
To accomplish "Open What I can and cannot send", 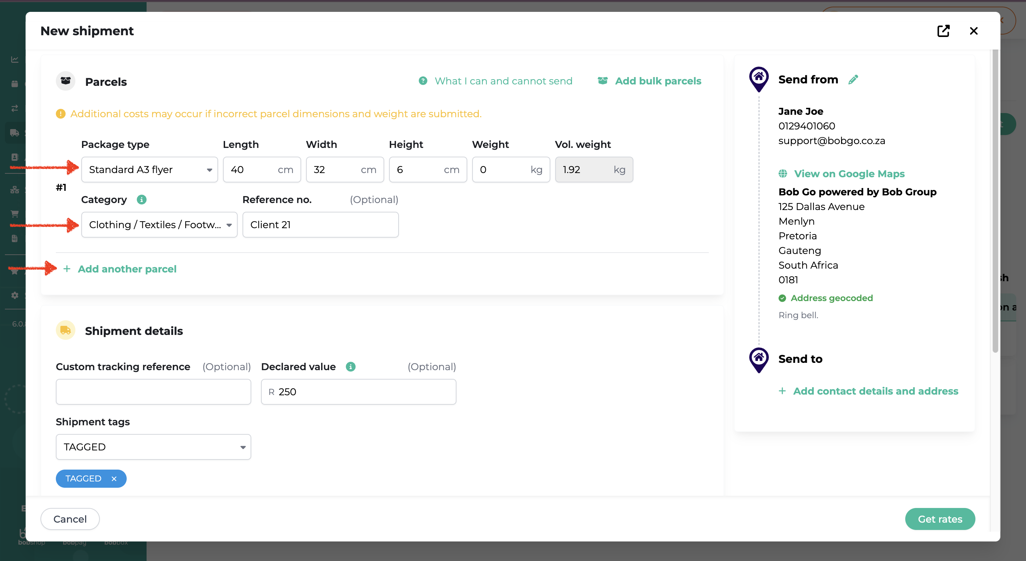I will coord(503,81).
